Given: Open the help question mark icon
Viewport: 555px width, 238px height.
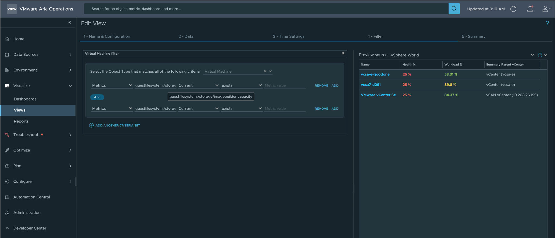Looking at the screenshot, I should (547, 23).
